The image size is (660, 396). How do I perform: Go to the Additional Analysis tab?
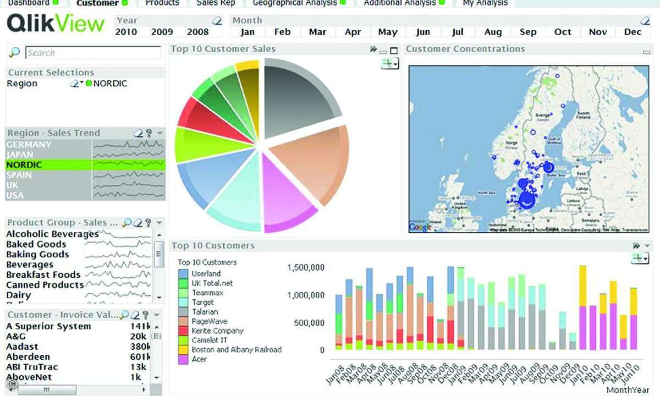click(404, 3)
